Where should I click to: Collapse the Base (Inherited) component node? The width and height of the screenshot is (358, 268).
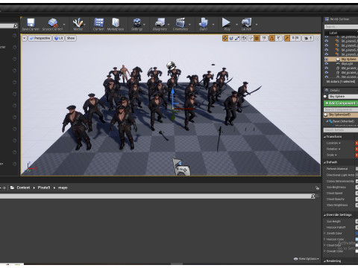pyautogui.click(x=327, y=121)
